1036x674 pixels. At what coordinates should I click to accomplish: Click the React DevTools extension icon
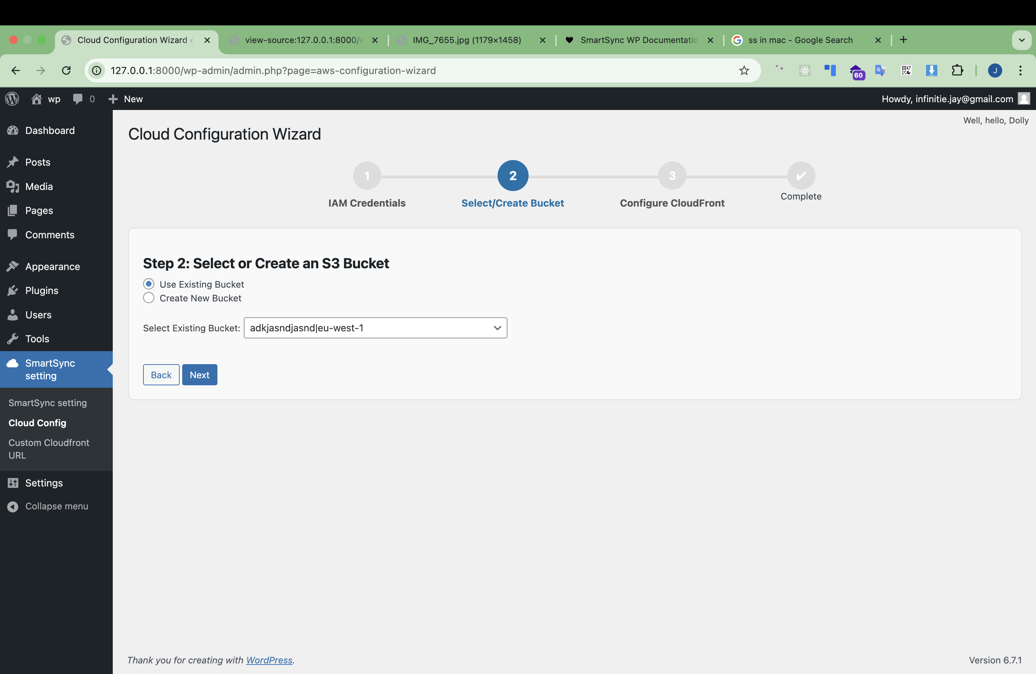pyautogui.click(x=804, y=71)
